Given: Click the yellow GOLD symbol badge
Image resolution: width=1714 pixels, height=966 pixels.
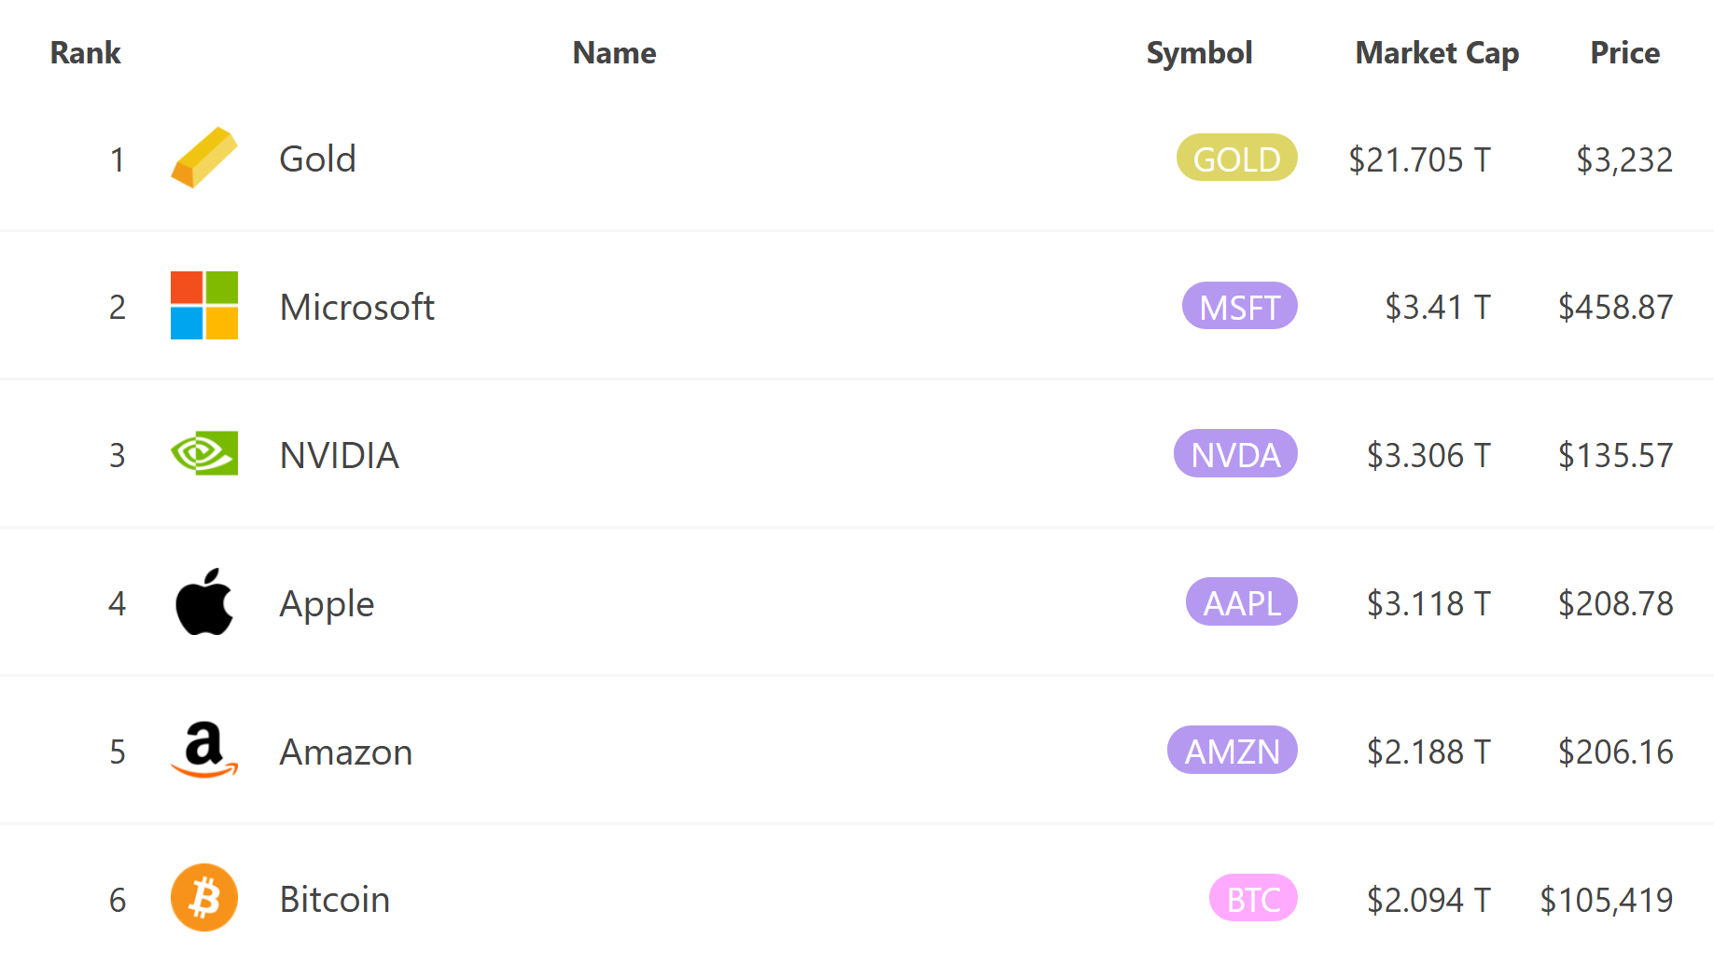Looking at the screenshot, I should click(x=1236, y=158).
